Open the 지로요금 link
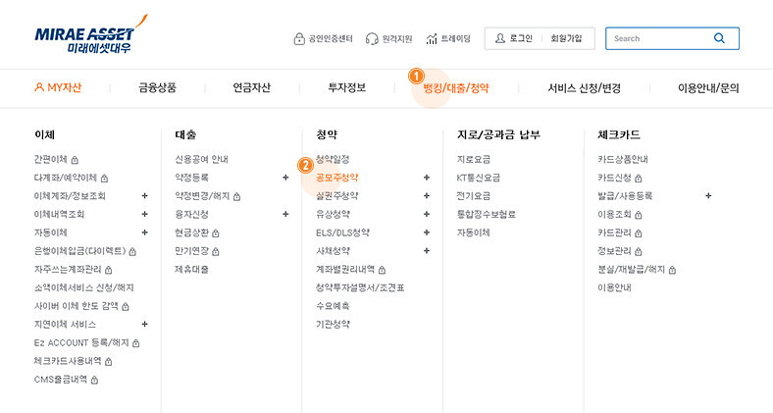This screenshot has width=773, height=413. (474, 159)
